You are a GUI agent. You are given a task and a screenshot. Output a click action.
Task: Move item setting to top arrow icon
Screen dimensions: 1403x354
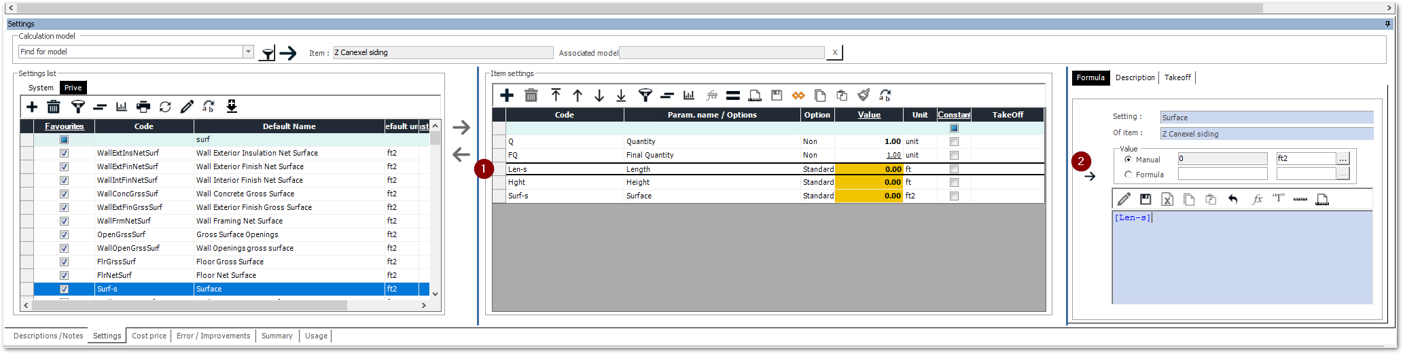(x=556, y=96)
